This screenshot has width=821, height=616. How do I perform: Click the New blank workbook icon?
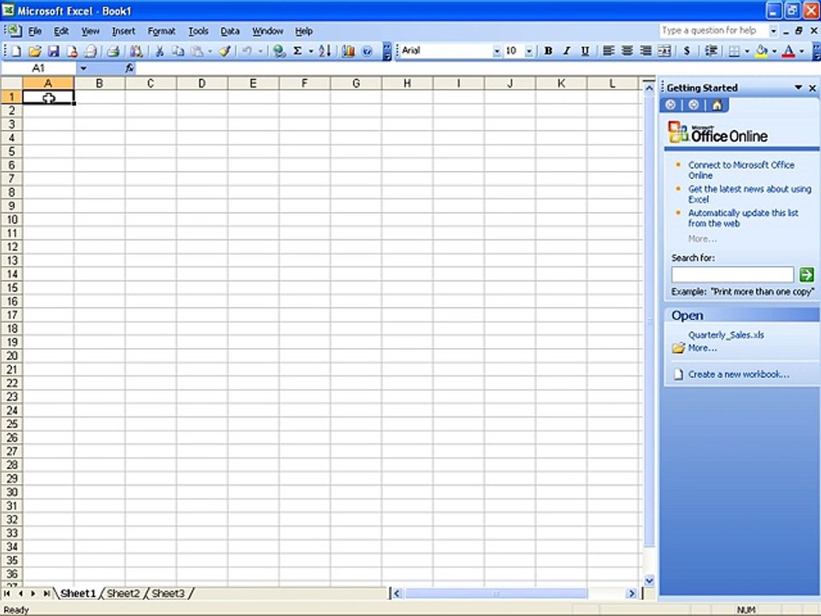(16, 50)
